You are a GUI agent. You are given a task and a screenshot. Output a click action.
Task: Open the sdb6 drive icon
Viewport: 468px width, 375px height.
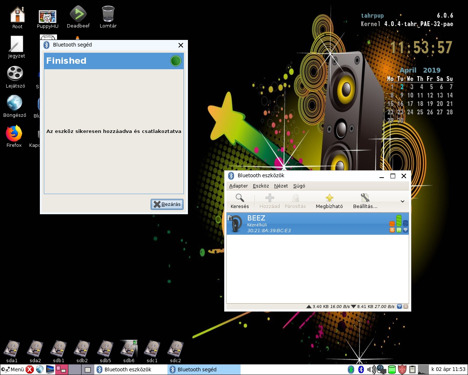(x=129, y=352)
